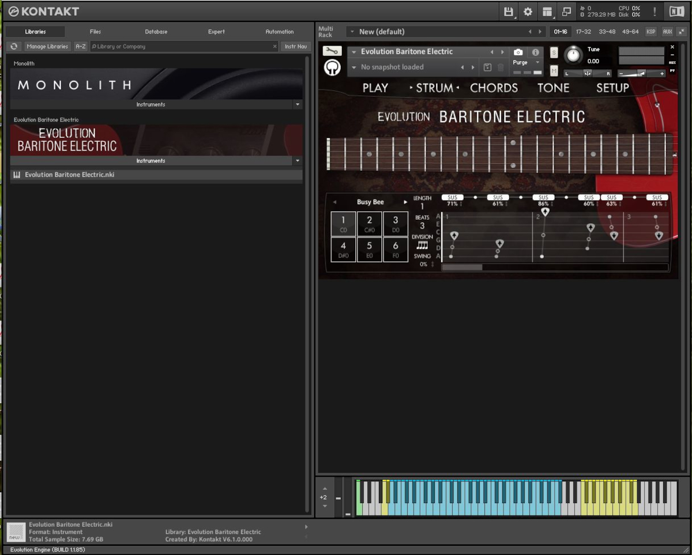Toggle first SUS strum label at 71%
This screenshot has height=555, width=692.
pyautogui.click(x=452, y=197)
